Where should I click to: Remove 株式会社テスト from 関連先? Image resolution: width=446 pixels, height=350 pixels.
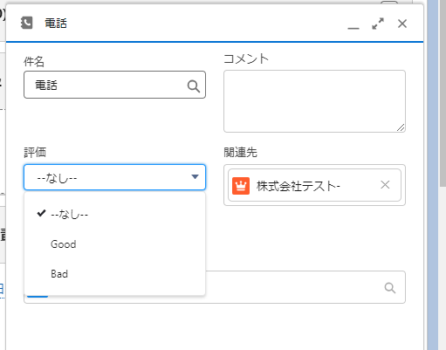[x=385, y=184]
